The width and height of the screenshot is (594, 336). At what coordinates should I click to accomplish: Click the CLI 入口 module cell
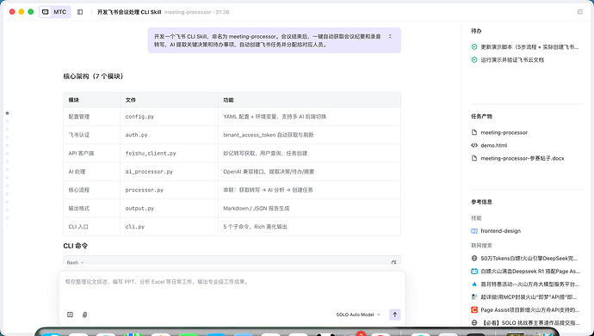(92, 227)
